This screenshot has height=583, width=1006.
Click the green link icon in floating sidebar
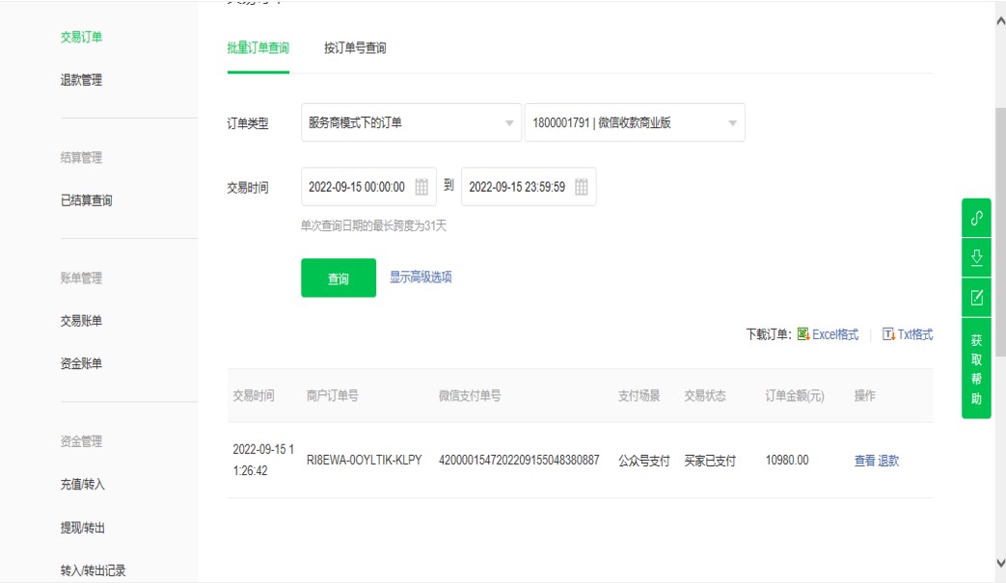click(976, 218)
